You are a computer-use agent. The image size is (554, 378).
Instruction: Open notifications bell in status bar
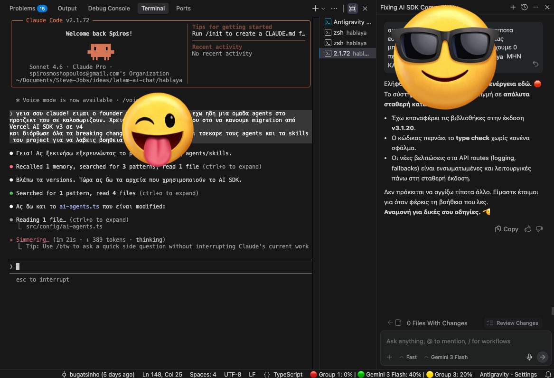tap(548, 375)
